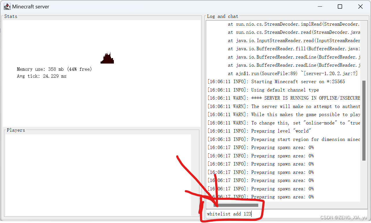Click the 'Starting Minecraft server on *:25565' log line
The width and height of the screenshot is (371, 223).
pos(276,82)
